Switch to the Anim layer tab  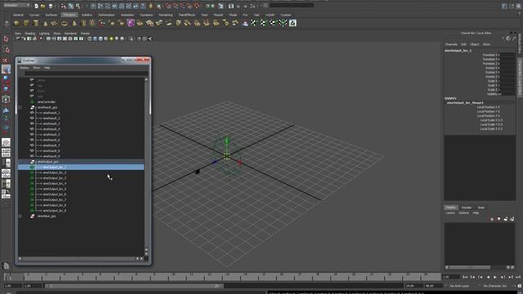481,207
